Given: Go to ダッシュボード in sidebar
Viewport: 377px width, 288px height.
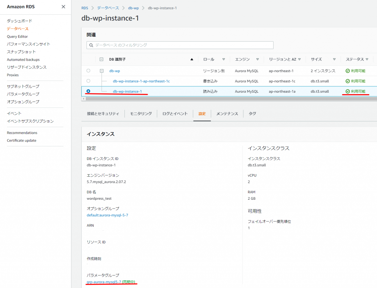Looking at the screenshot, I should (x=19, y=21).
